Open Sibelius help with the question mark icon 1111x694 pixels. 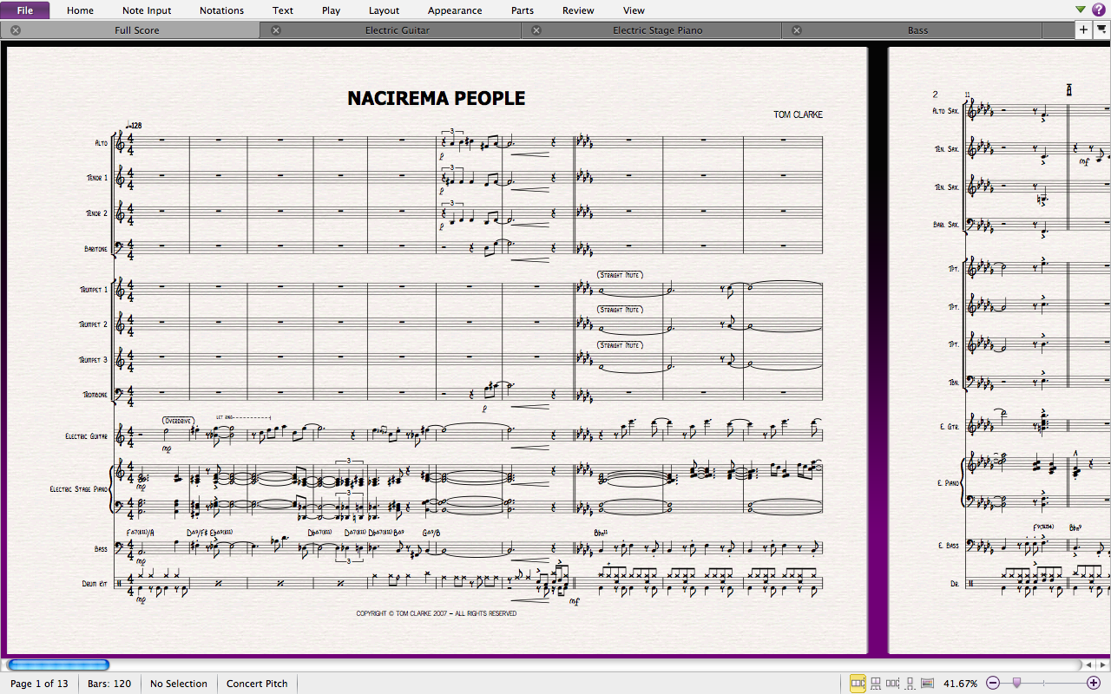[1099, 10]
